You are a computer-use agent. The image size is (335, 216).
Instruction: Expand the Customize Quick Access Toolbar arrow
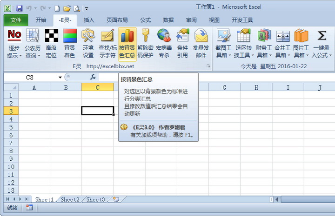pyautogui.click(x=87, y=9)
